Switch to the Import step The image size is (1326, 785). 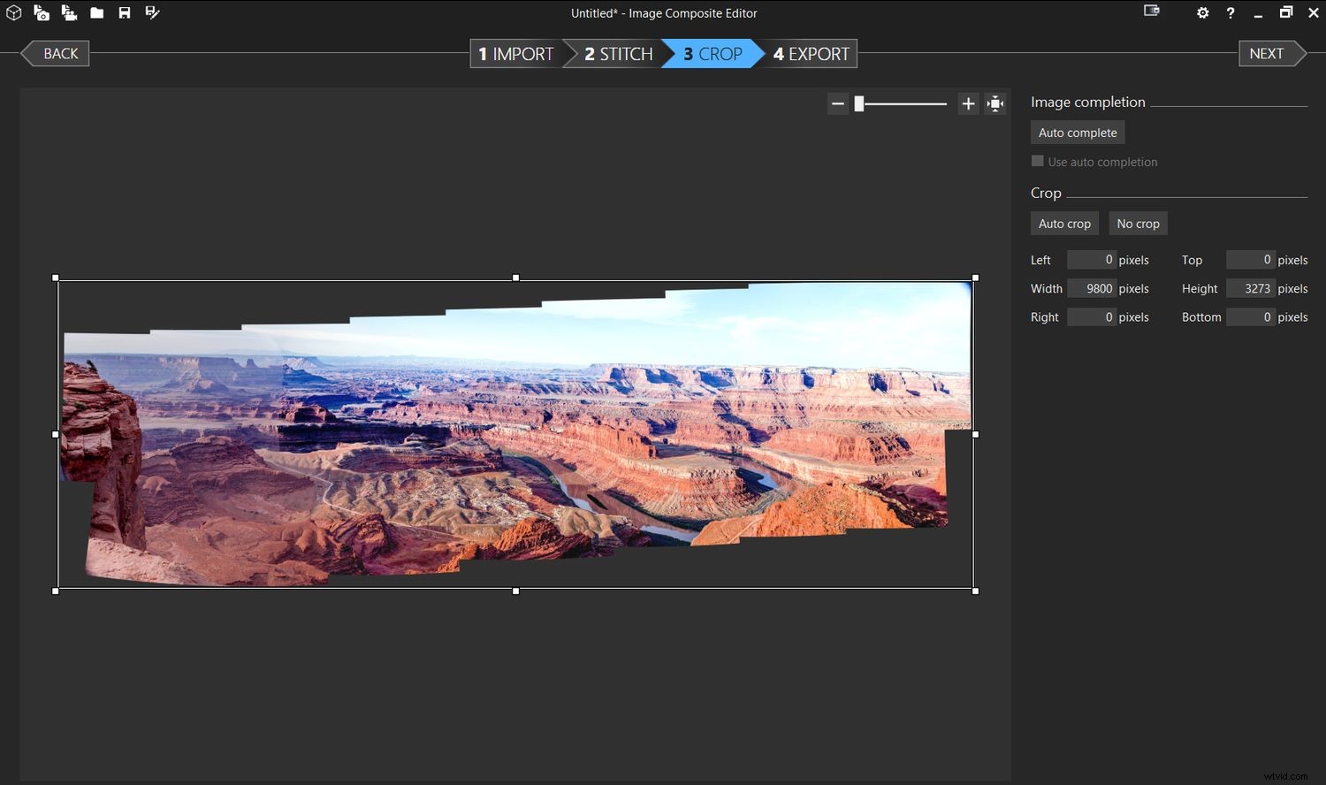point(515,53)
